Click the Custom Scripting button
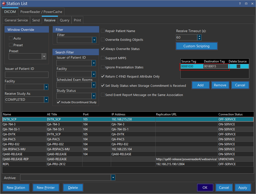 tap(196, 46)
